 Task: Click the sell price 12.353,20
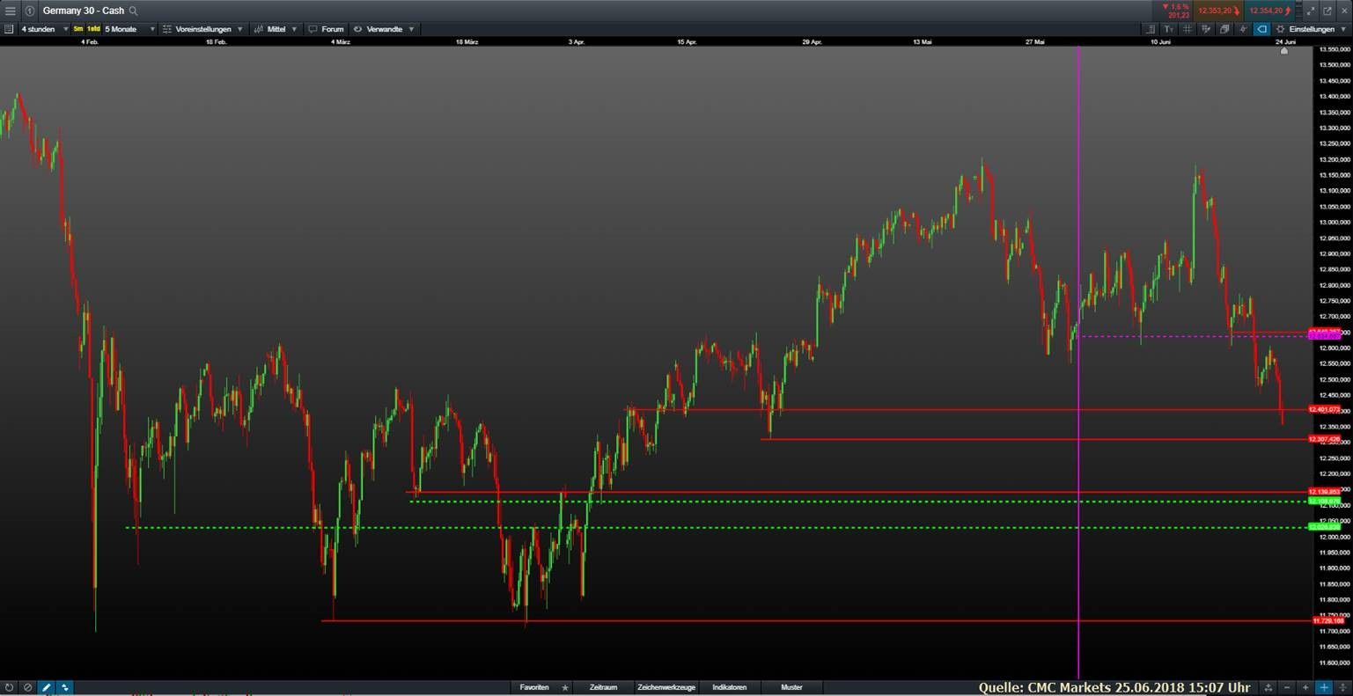(x=1218, y=11)
